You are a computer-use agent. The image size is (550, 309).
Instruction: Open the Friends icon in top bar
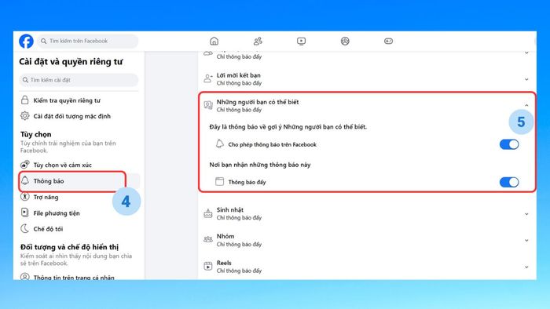(258, 42)
